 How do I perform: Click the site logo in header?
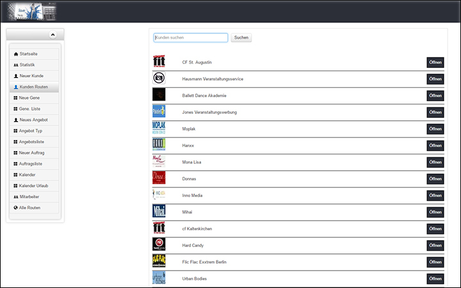coord(32,12)
